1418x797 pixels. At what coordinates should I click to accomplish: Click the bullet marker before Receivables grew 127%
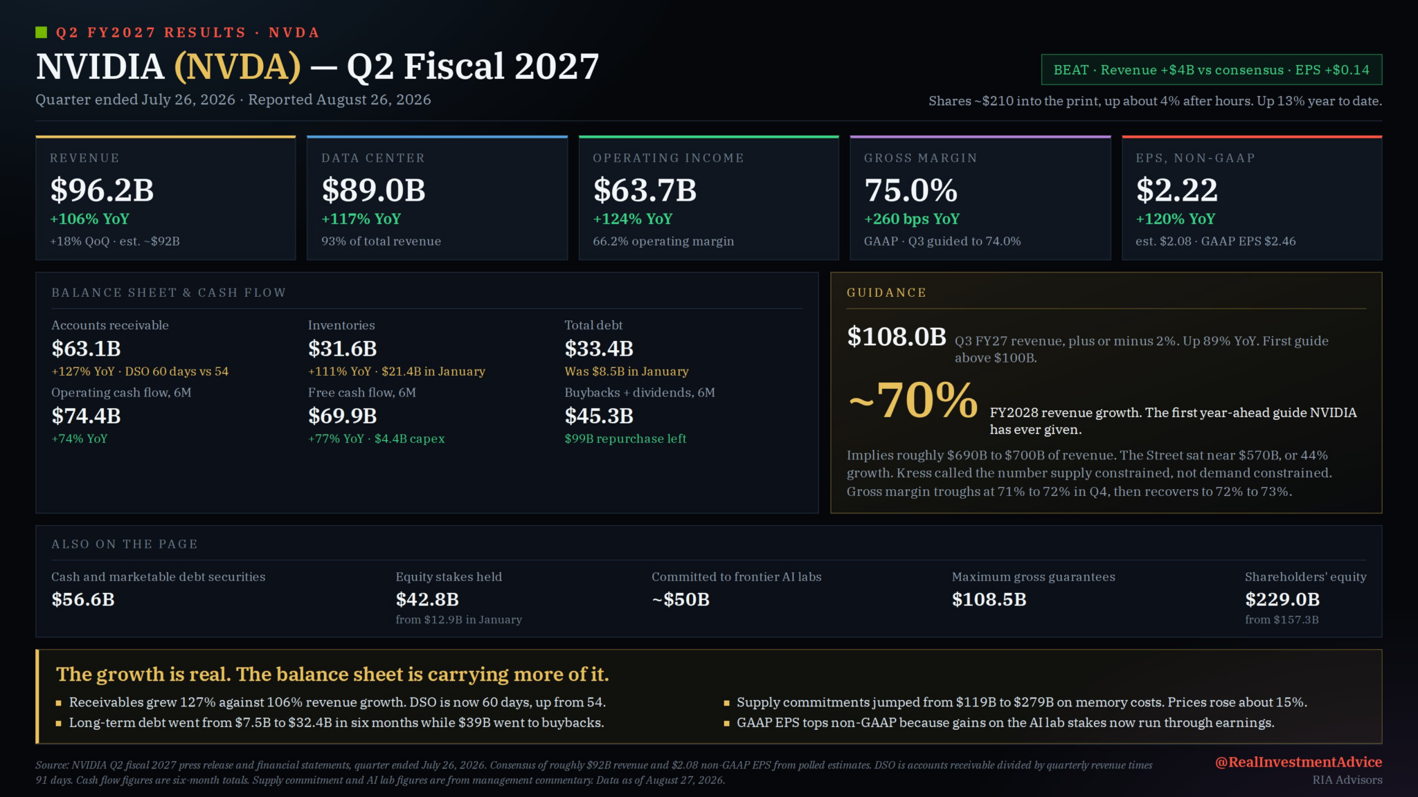pyautogui.click(x=59, y=703)
